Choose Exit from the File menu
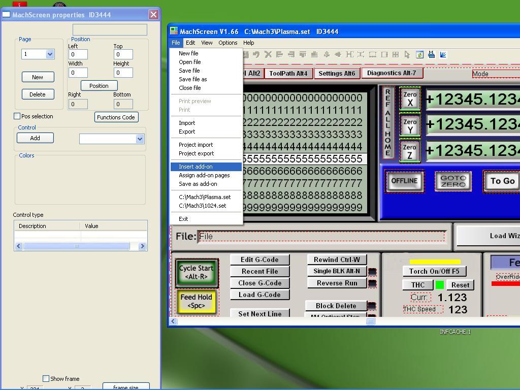 pyautogui.click(x=206, y=219)
